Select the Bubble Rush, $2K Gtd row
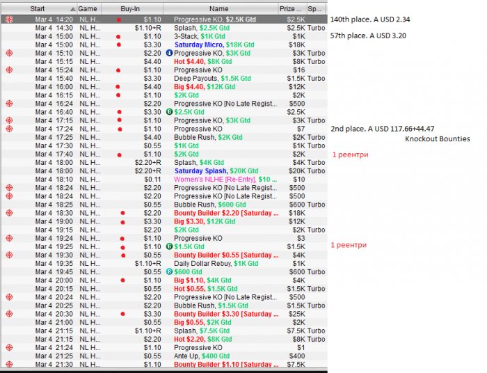 [x=164, y=137]
